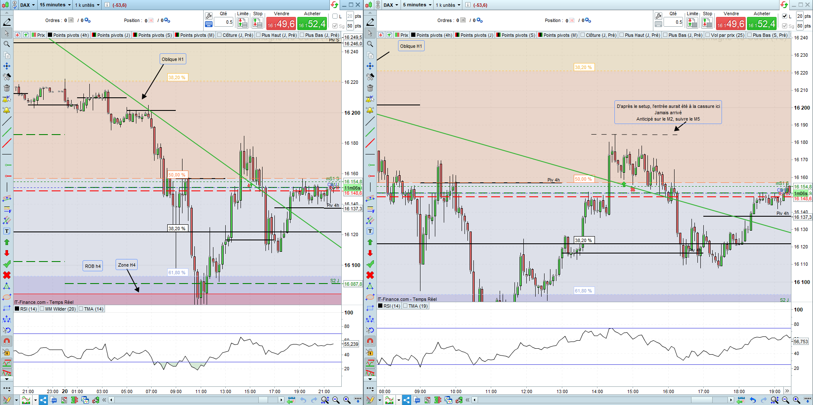813x405 pixels.
Task: Select the pencil drawing tool in 15-minute chart
Action: (x=7, y=22)
